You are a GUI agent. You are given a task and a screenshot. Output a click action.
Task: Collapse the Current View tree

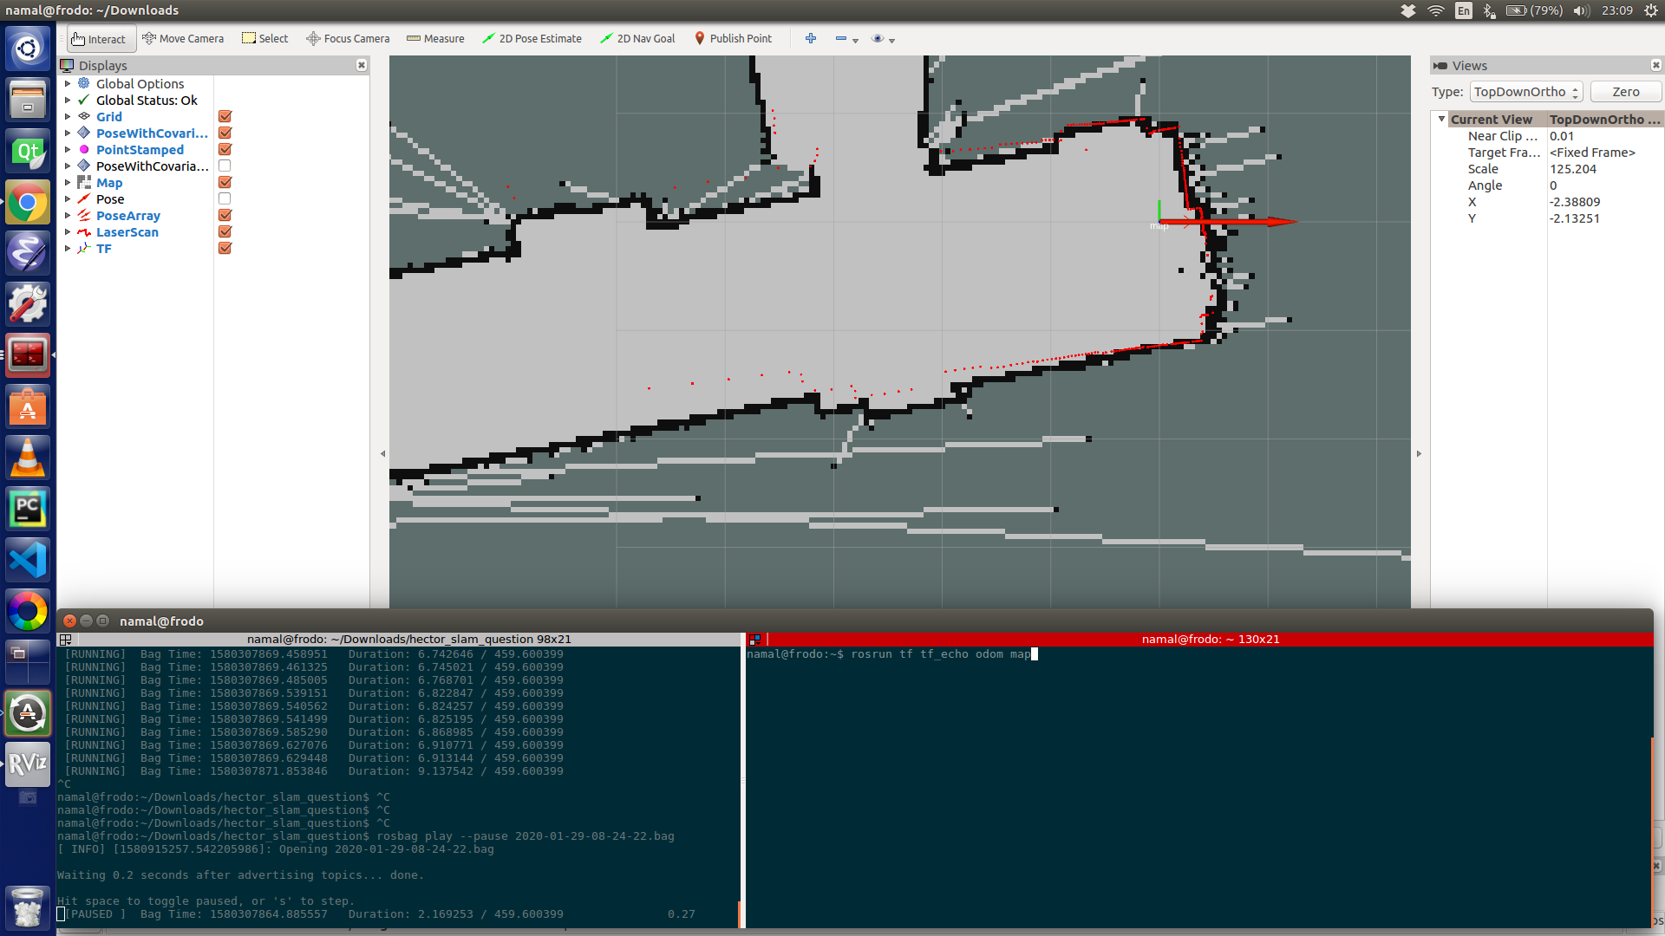tap(1441, 120)
